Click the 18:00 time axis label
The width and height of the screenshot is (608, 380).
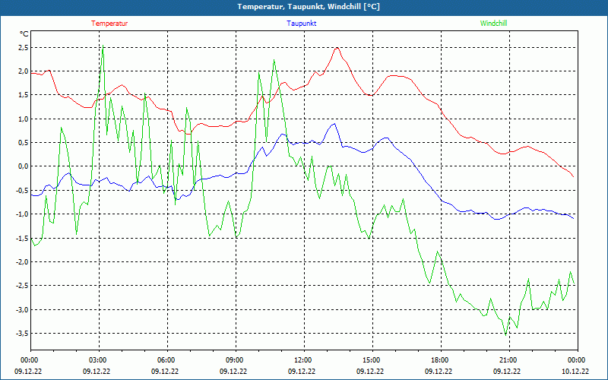coord(442,360)
